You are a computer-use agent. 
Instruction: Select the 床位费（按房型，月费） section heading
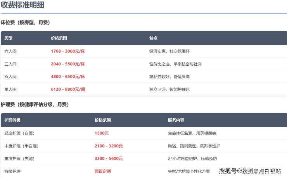(x=25, y=23)
